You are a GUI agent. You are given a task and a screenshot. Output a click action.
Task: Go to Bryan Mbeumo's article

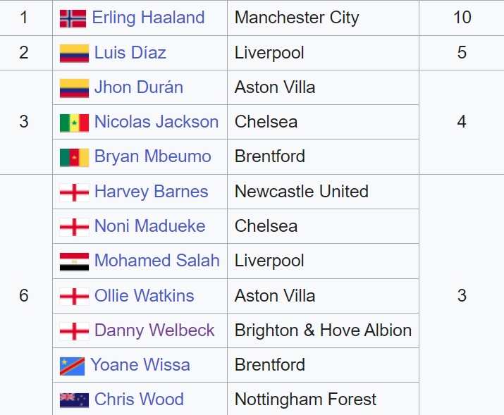coord(153,156)
